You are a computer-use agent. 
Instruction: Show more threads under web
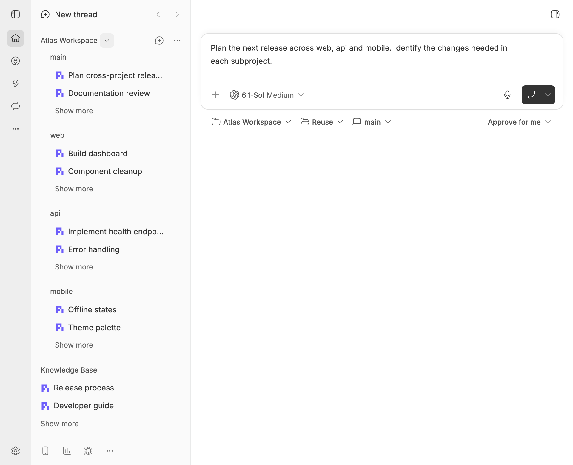point(74,189)
